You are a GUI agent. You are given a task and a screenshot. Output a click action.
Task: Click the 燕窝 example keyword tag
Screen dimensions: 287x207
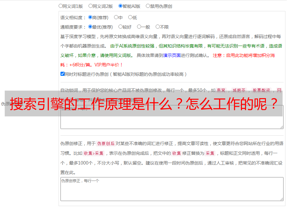(x=221, y=90)
